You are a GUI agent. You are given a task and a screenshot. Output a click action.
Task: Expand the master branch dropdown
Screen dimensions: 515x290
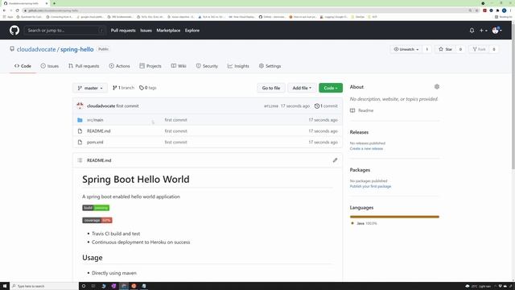pos(90,88)
